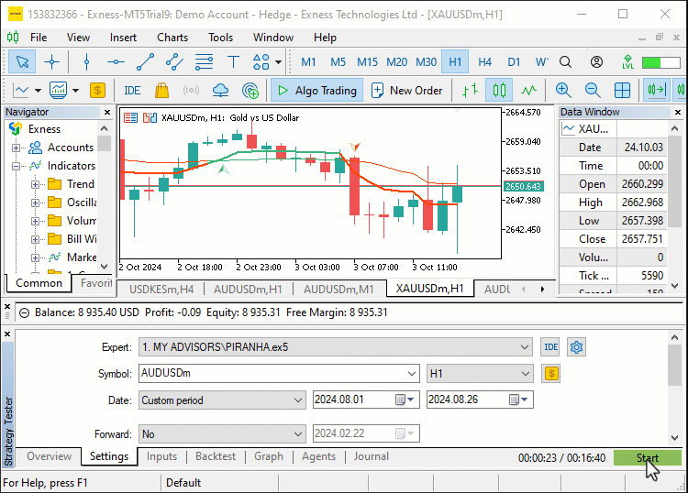Open expert properties gear icon

point(576,347)
